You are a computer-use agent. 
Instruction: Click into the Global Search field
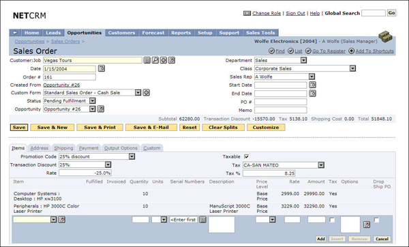(x=374, y=13)
